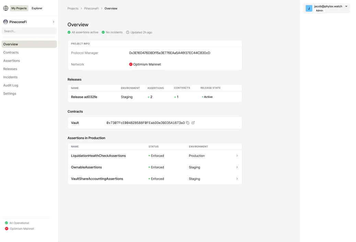
Task: Open LiquidationHealthCheckAssertions assertion
Action: [x=98, y=156]
